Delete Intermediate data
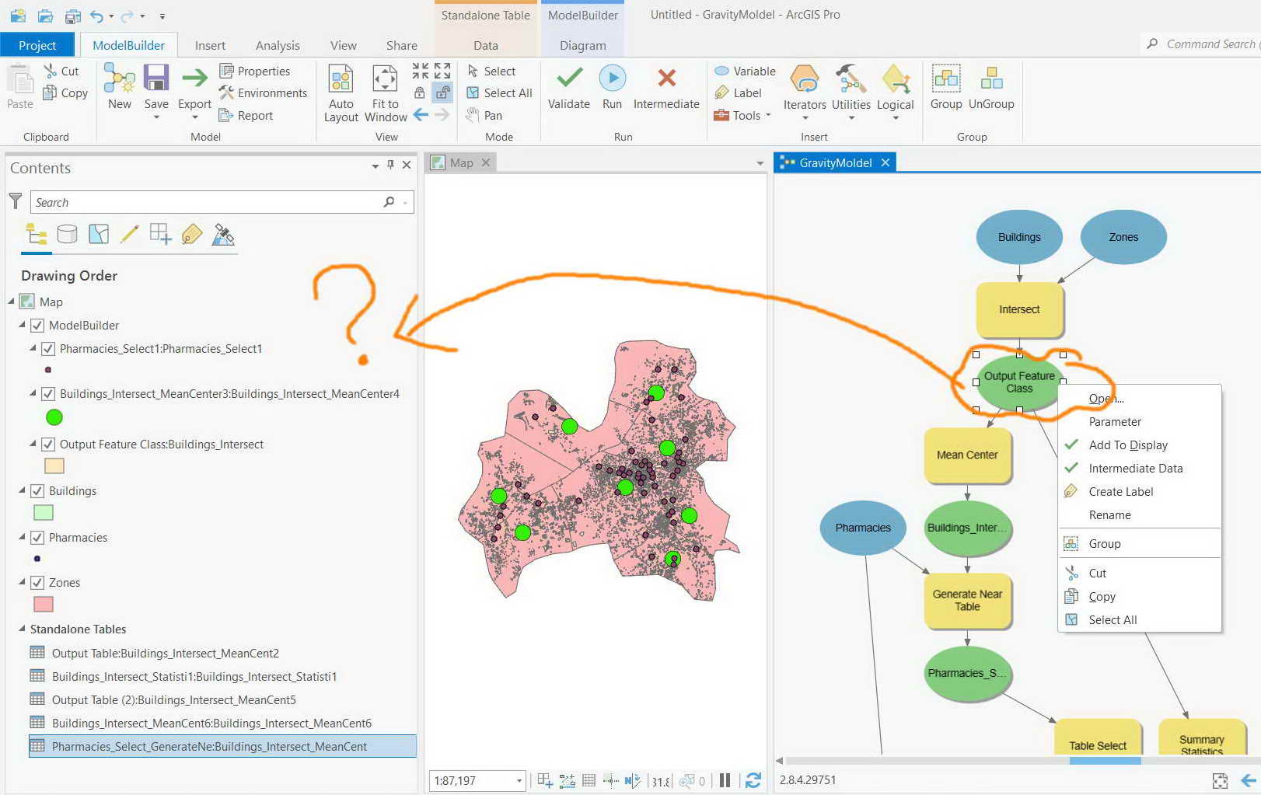1261x795 pixels. 666,78
